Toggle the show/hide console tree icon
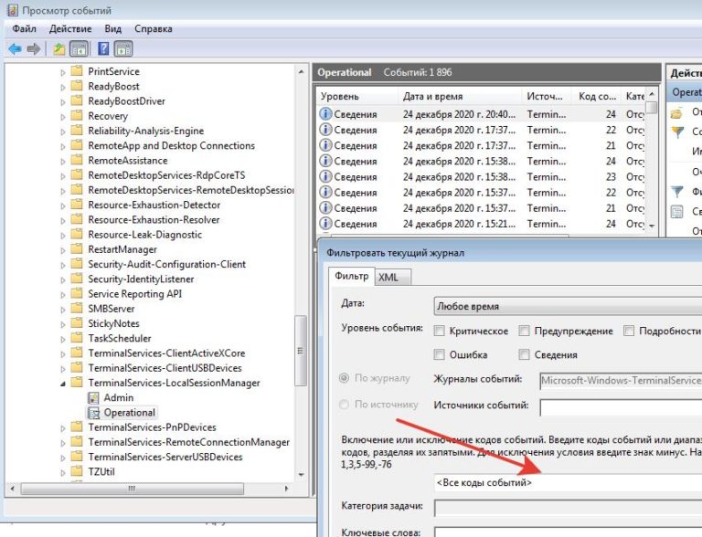 tap(79, 48)
